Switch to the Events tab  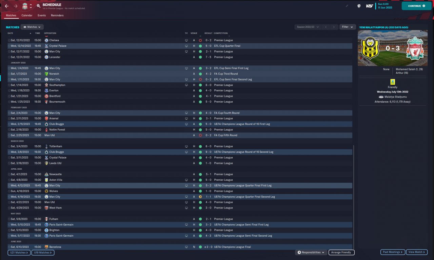pyautogui.click(x=42, y=15)
